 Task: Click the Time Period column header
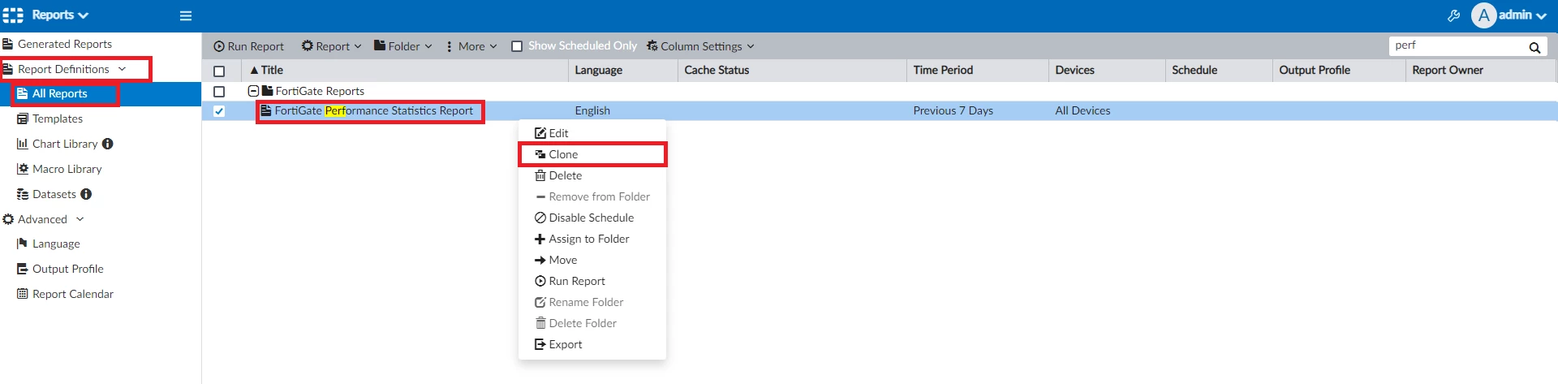click(x=978, y=71)
